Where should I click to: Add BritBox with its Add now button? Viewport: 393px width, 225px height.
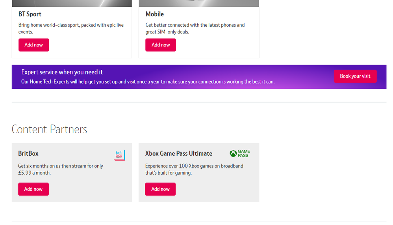33,189
